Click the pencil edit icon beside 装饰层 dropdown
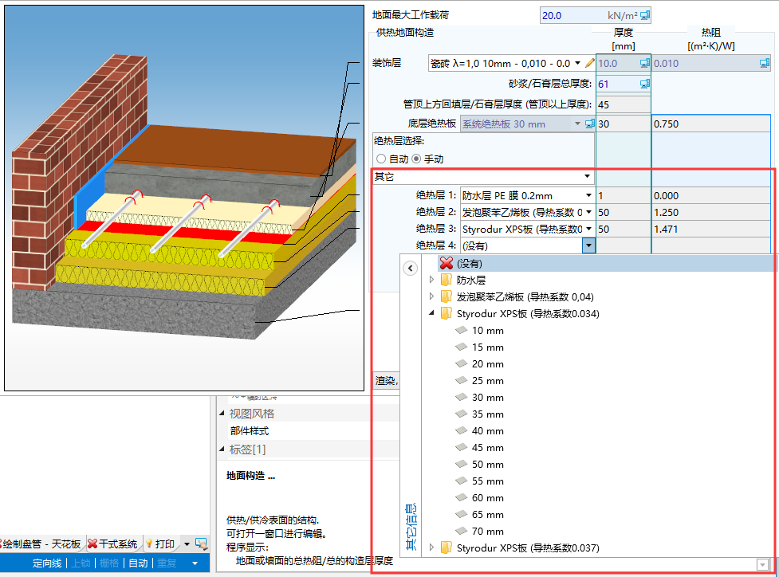The image size is (779, 577). pos(590,63)
